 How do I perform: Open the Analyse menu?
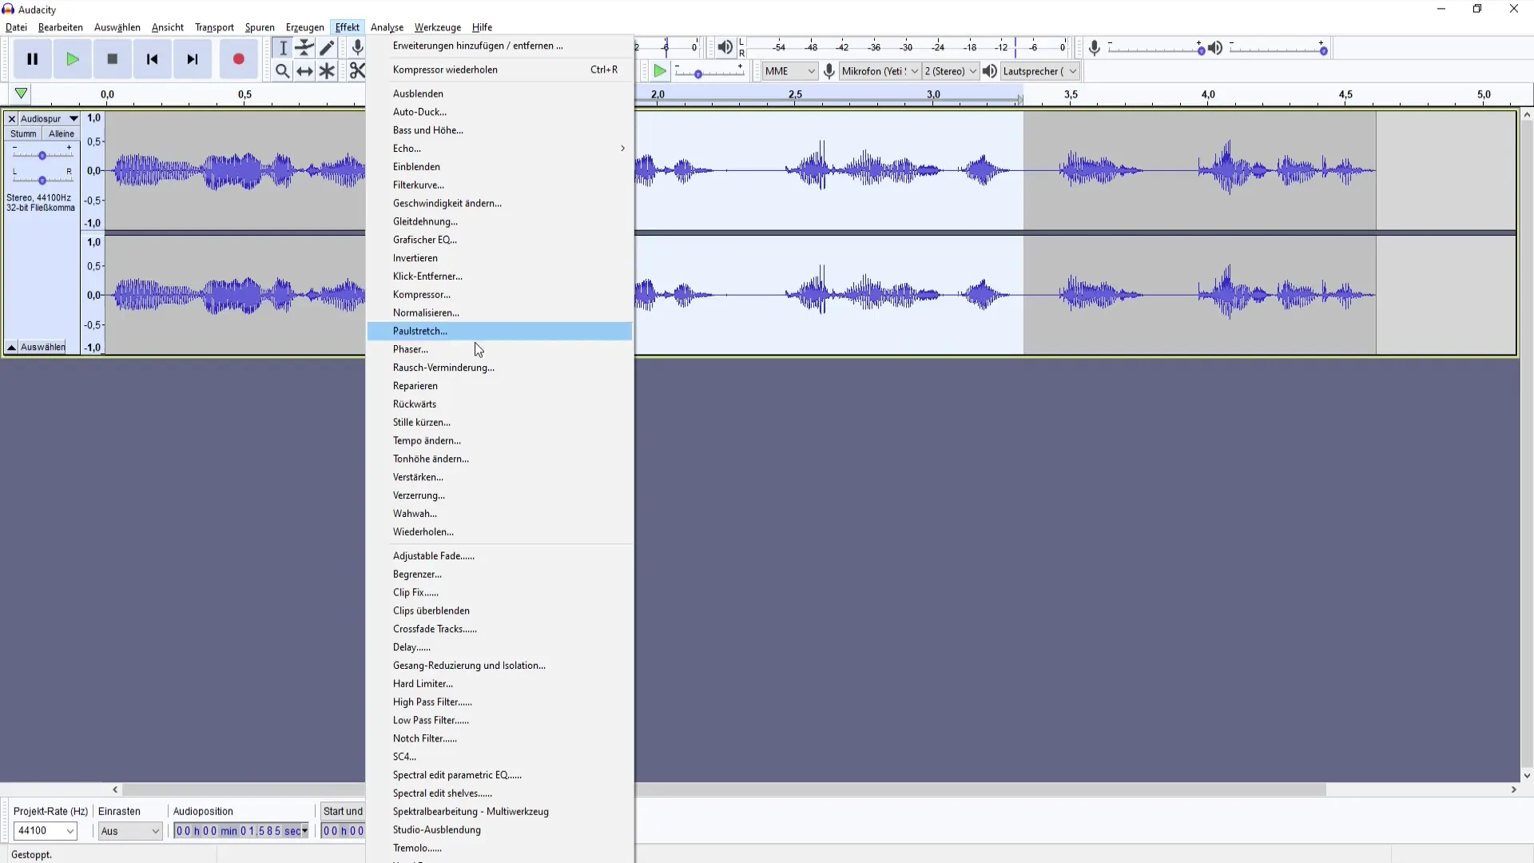point(387,27)
